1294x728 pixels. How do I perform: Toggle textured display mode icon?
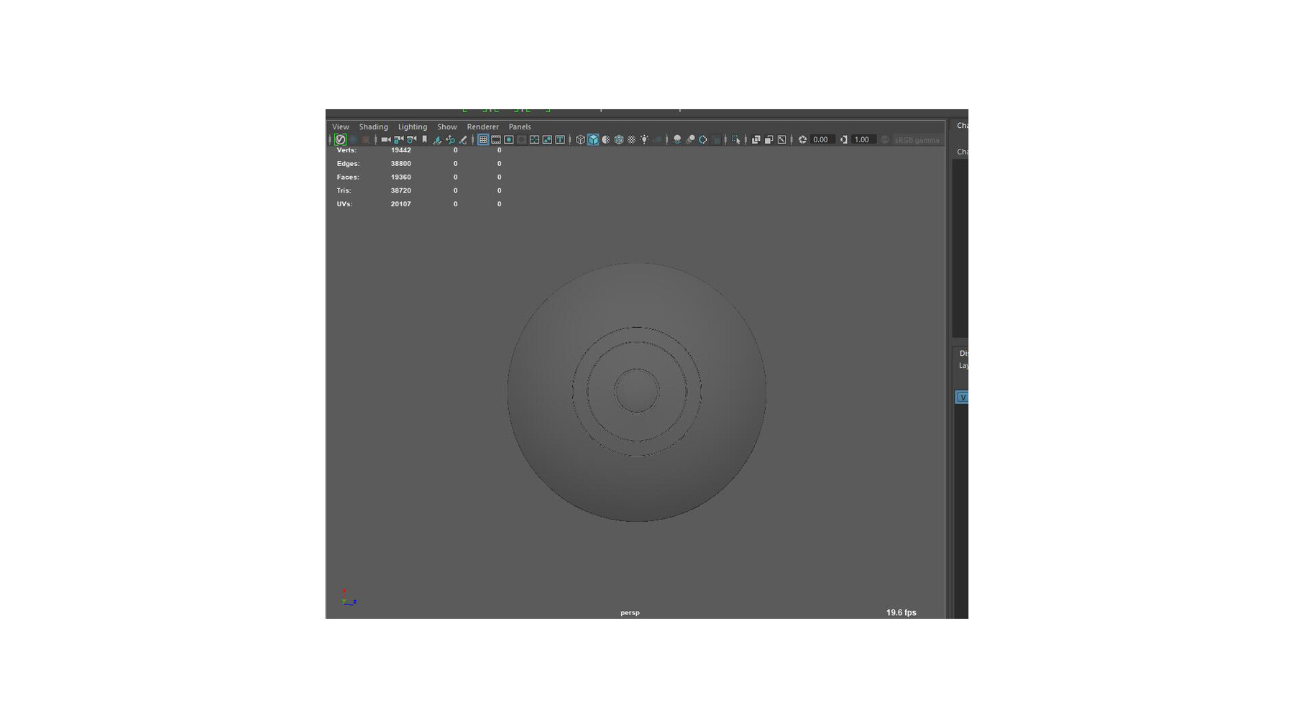pos(618,139)
